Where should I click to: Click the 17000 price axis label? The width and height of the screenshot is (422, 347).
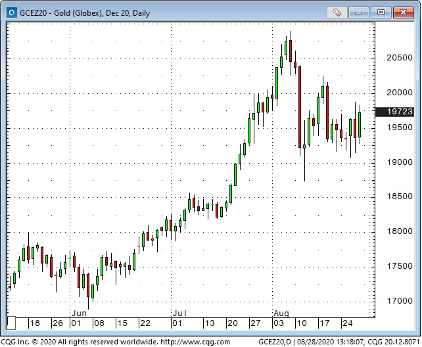pos(400,301)
